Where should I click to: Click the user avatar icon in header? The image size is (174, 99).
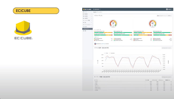point(167,9)
